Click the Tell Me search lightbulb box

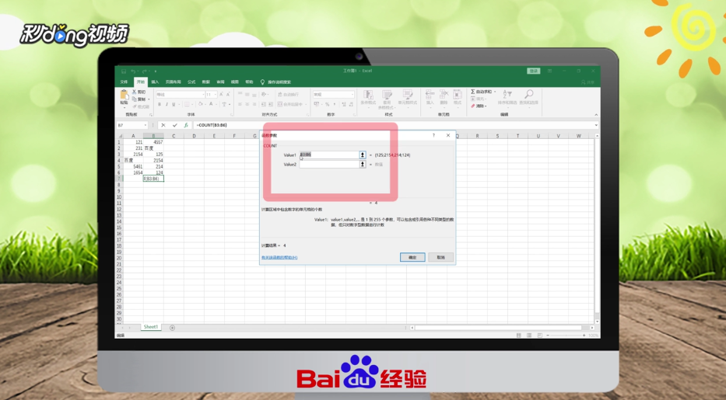(x=276, y=82)
